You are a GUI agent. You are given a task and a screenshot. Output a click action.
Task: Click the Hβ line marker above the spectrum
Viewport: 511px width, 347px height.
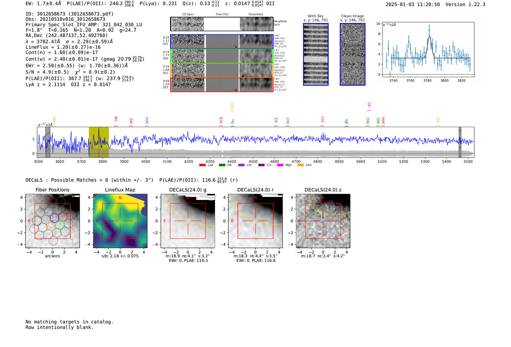[x=346, y=123]
